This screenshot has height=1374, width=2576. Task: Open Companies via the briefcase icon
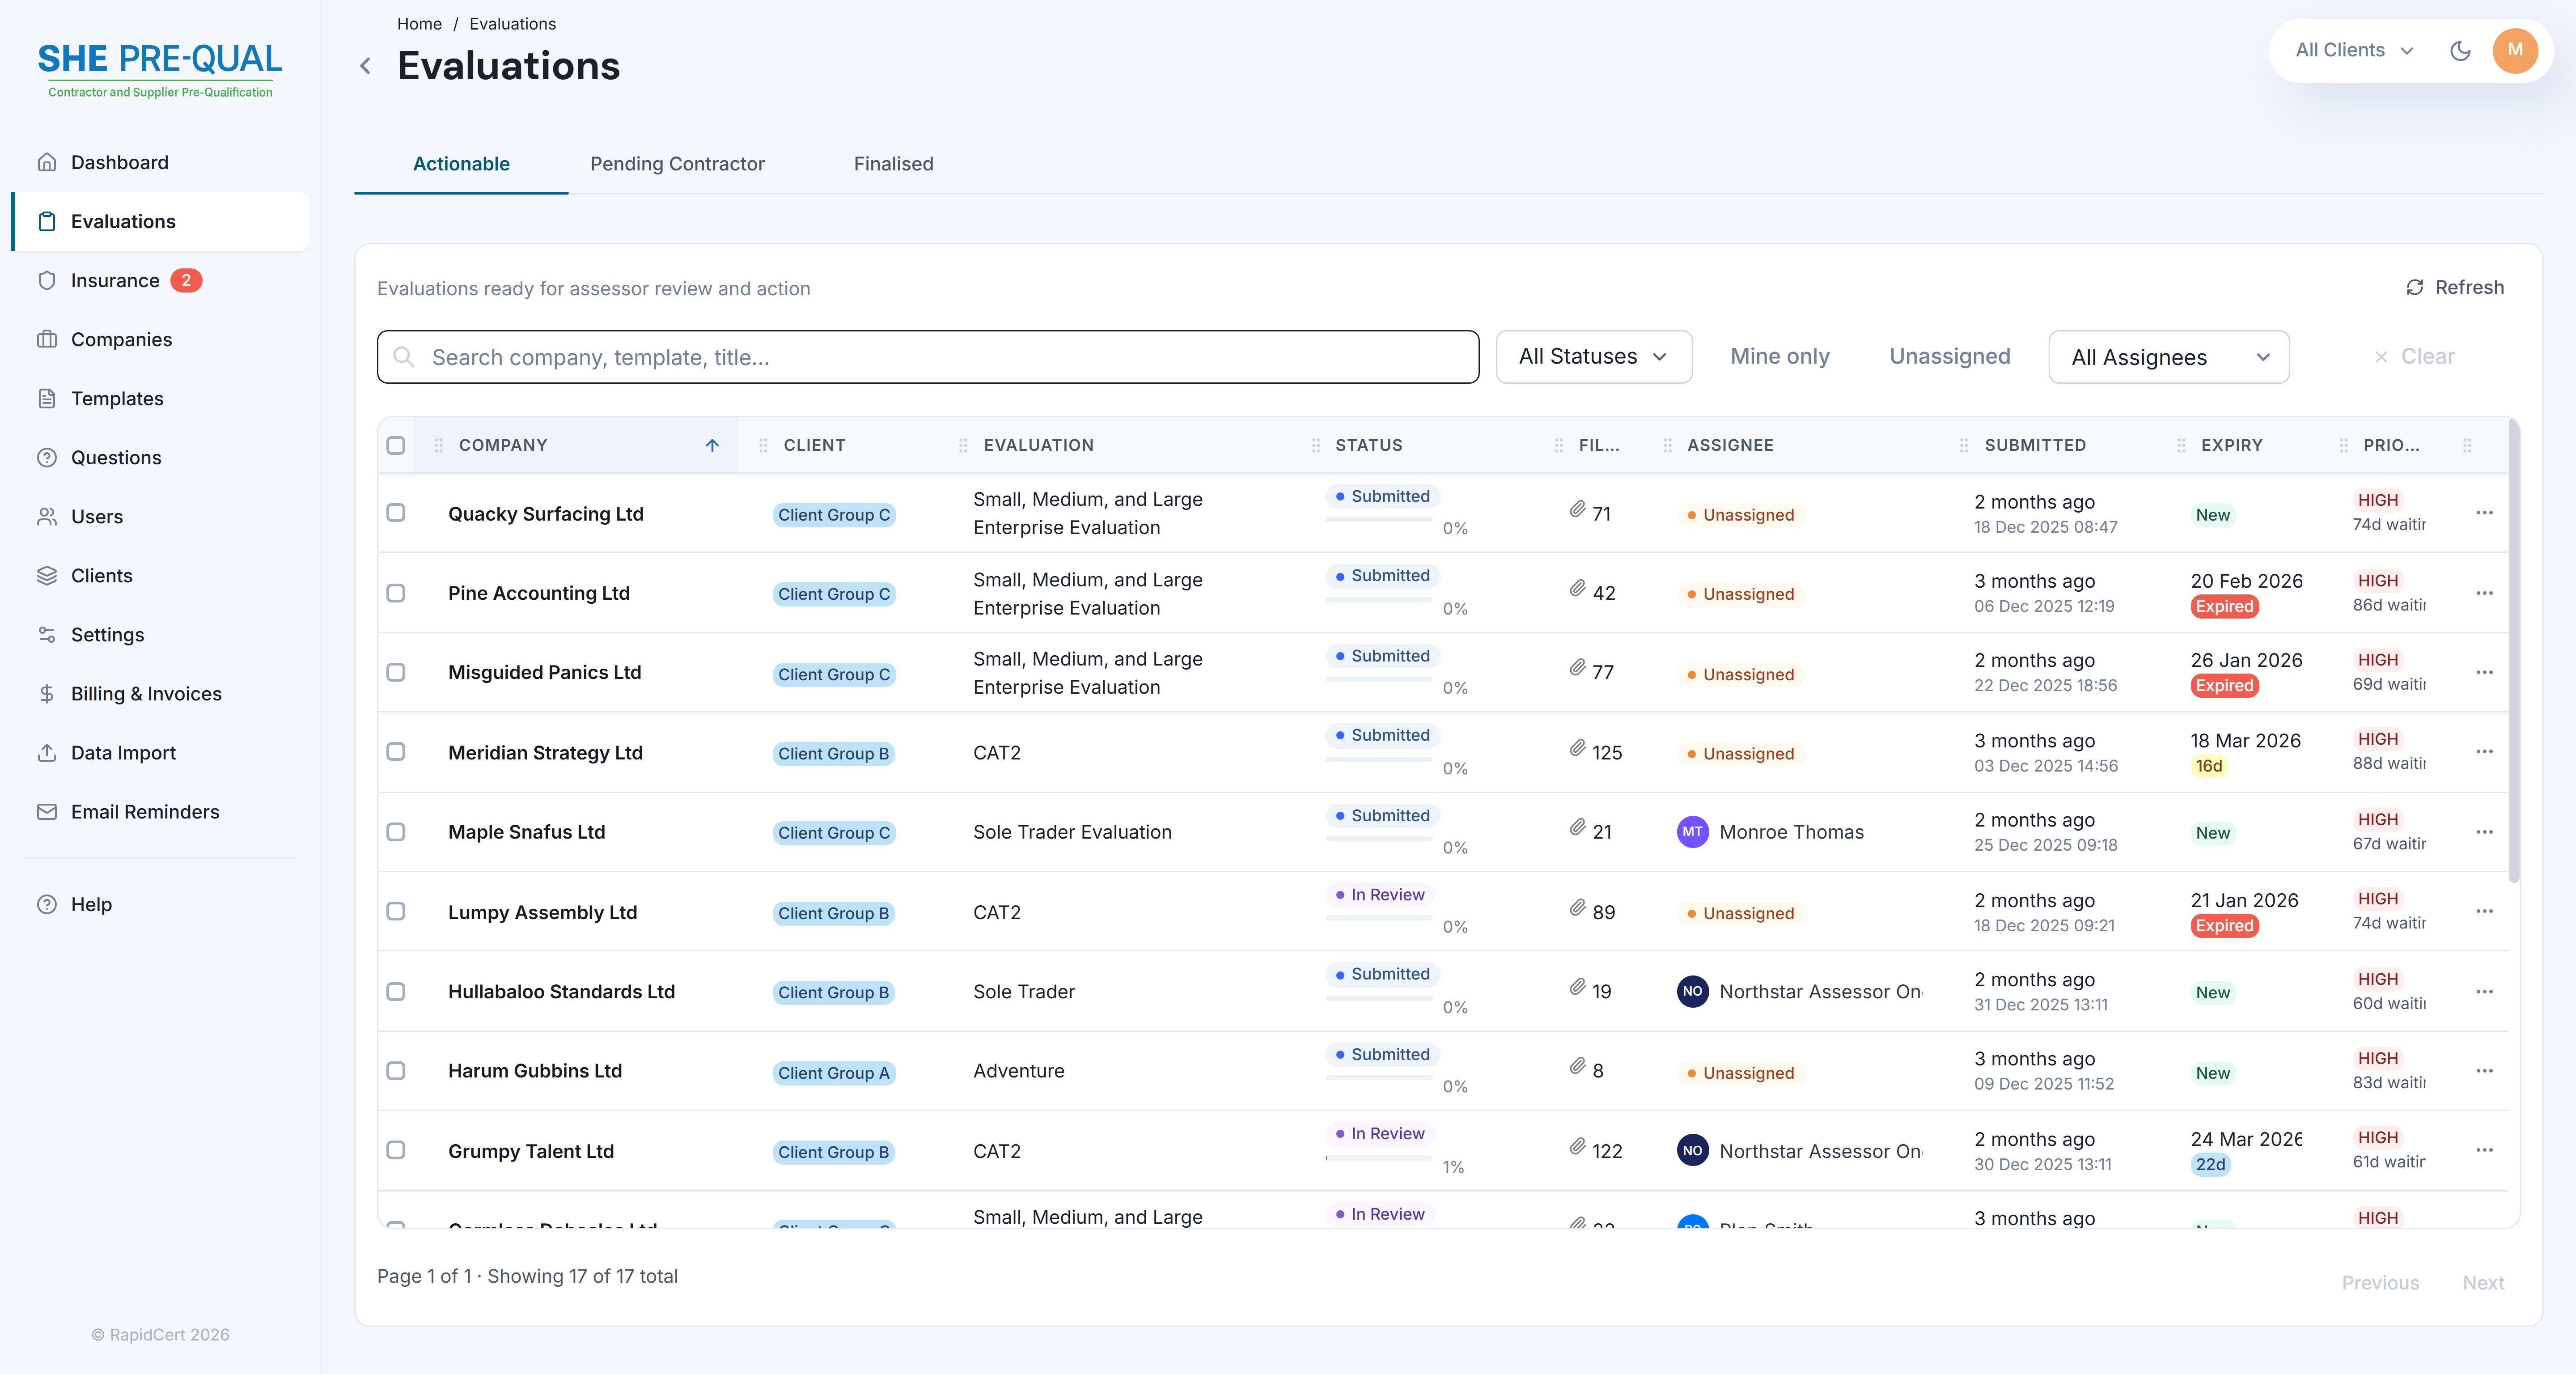pos(47,339)
